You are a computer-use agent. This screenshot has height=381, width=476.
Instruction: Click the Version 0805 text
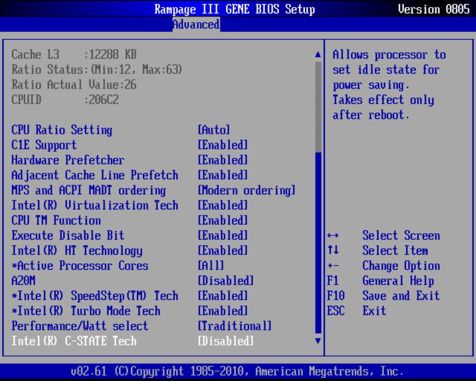pos(434,9)
